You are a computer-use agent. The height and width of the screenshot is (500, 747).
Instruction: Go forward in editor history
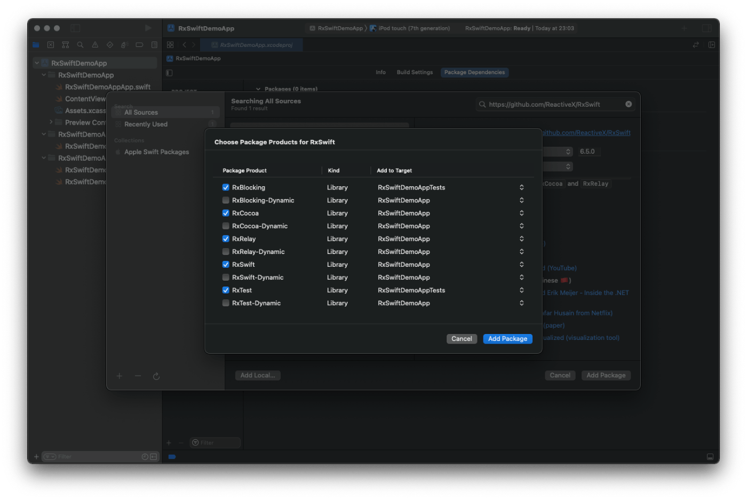(x=194, y=45)
